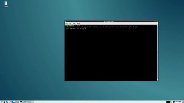Viewport: 184px width, 103px height.
Task: Click the screen lock icon in the panel
Action: (x=180, y=102)
